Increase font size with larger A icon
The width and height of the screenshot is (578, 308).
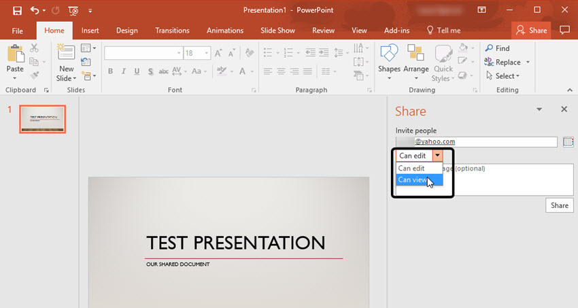pyautogui.click(x=218, y=53)
